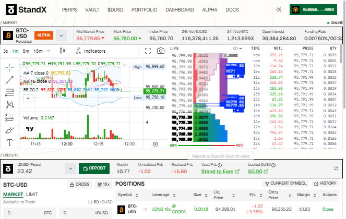The image size is (346, 219).
Task: Open the Indicators menu
Action: 91,51
